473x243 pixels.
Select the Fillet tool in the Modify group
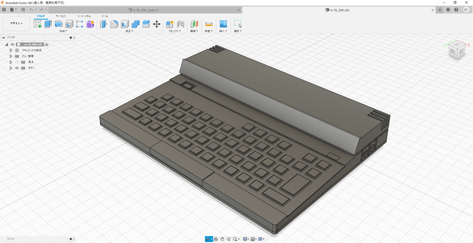[x=114, y=24]
